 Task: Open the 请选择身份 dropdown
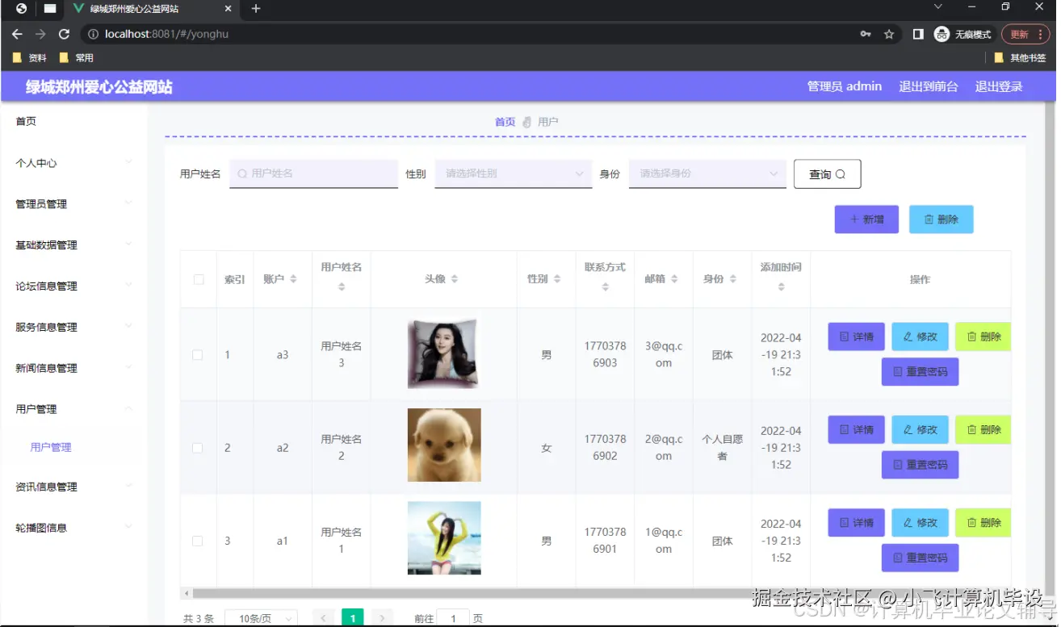coord(707,173)
